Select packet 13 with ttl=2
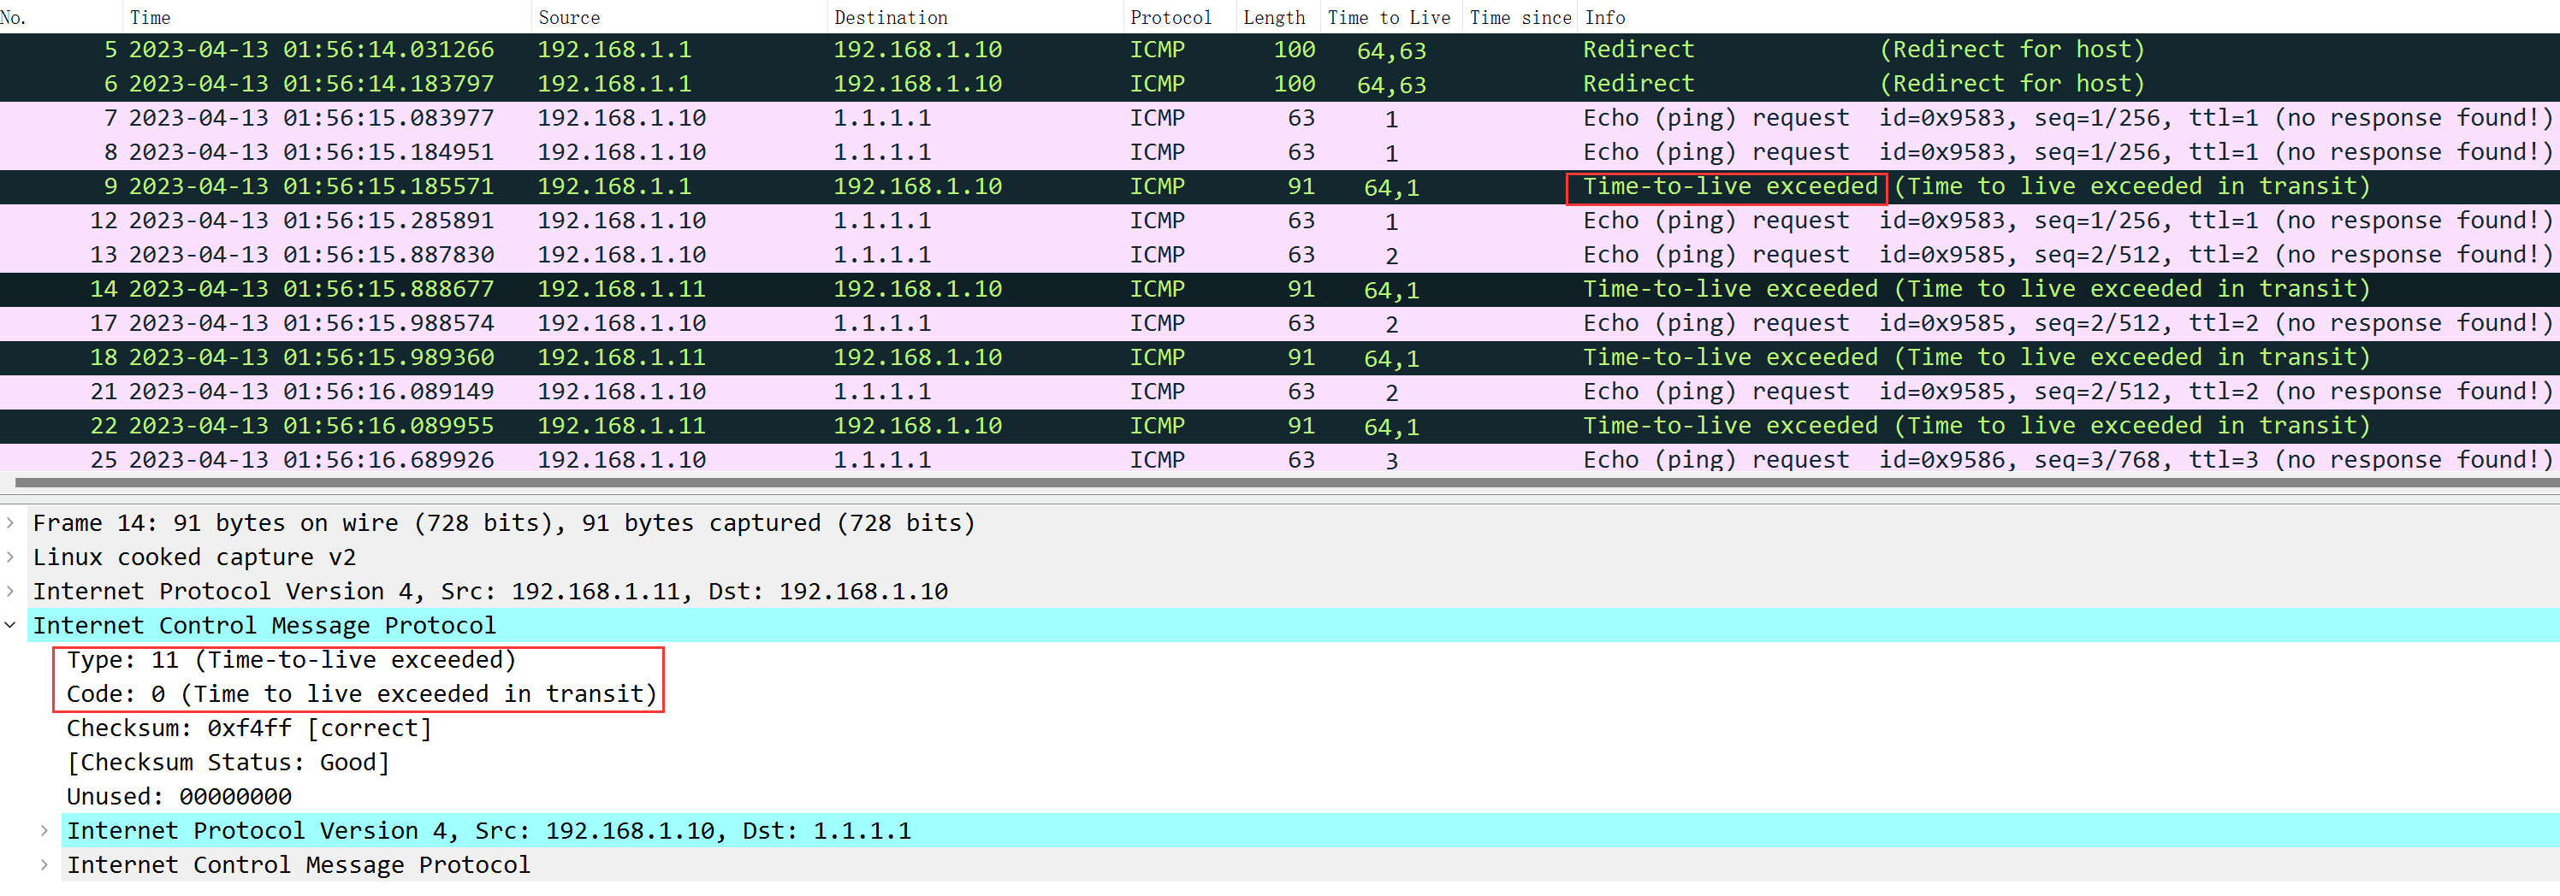 coord(1280,254)
